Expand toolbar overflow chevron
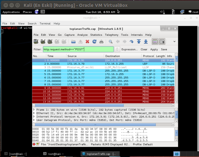The height and width of the screenshot is (157, 199). (x=174, y=42)
